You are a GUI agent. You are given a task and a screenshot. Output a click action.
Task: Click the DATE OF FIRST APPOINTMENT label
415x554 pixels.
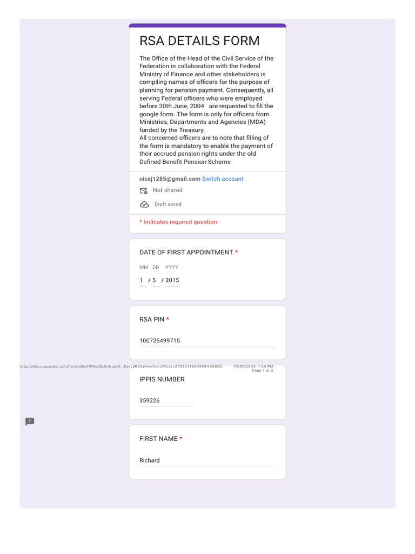pyautogui.click(x=186, y=253)
